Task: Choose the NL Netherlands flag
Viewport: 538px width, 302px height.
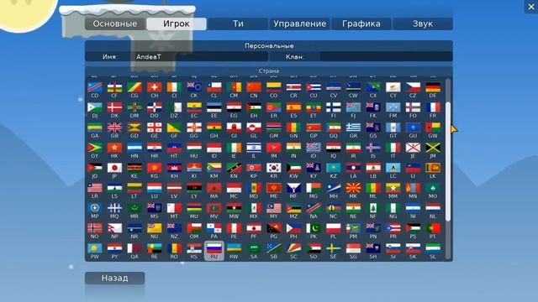Action: click(x=433, y=208)
